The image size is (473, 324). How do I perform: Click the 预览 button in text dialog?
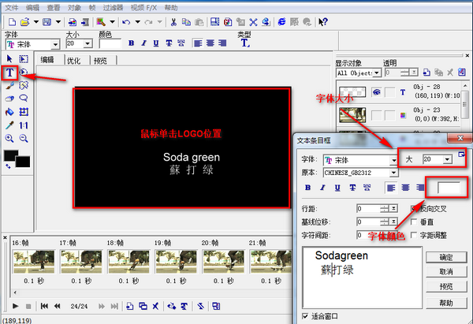pyautogui.click(x=446, y=286)
